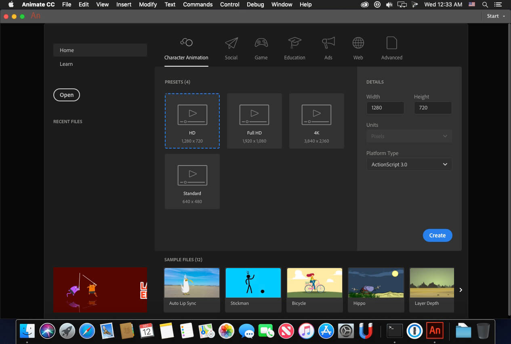511x344 pixels.
Task: Switch to the Learn tab
Action: pos(66,64)
